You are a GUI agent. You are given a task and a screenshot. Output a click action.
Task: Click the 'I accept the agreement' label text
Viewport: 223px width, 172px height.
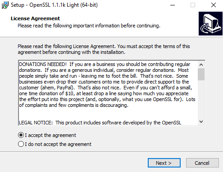tap(50, 135)
